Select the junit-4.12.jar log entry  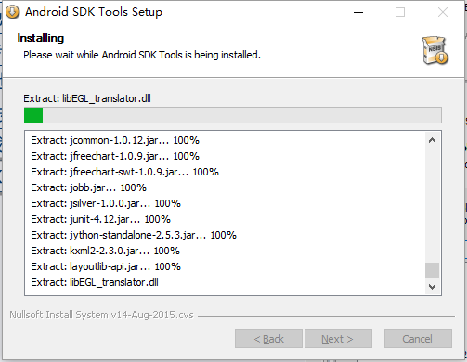tap(100, 219)
